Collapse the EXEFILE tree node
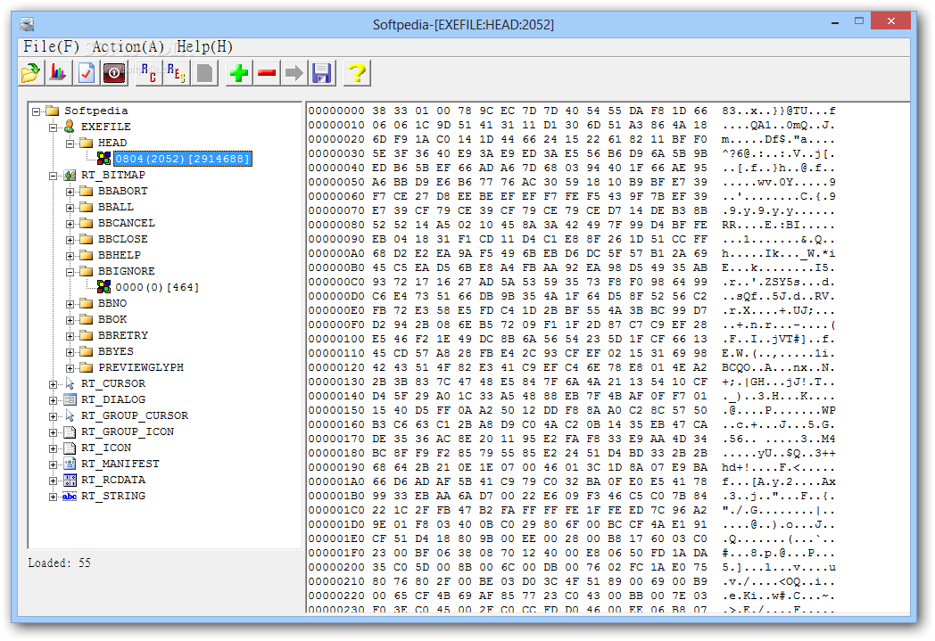The width and height of the screenshot is (935, 641). pyautogui.click(x=53, y=127)
